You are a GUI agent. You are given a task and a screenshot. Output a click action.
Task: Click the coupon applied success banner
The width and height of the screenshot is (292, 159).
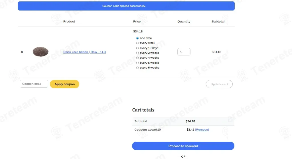click(126, 6)
